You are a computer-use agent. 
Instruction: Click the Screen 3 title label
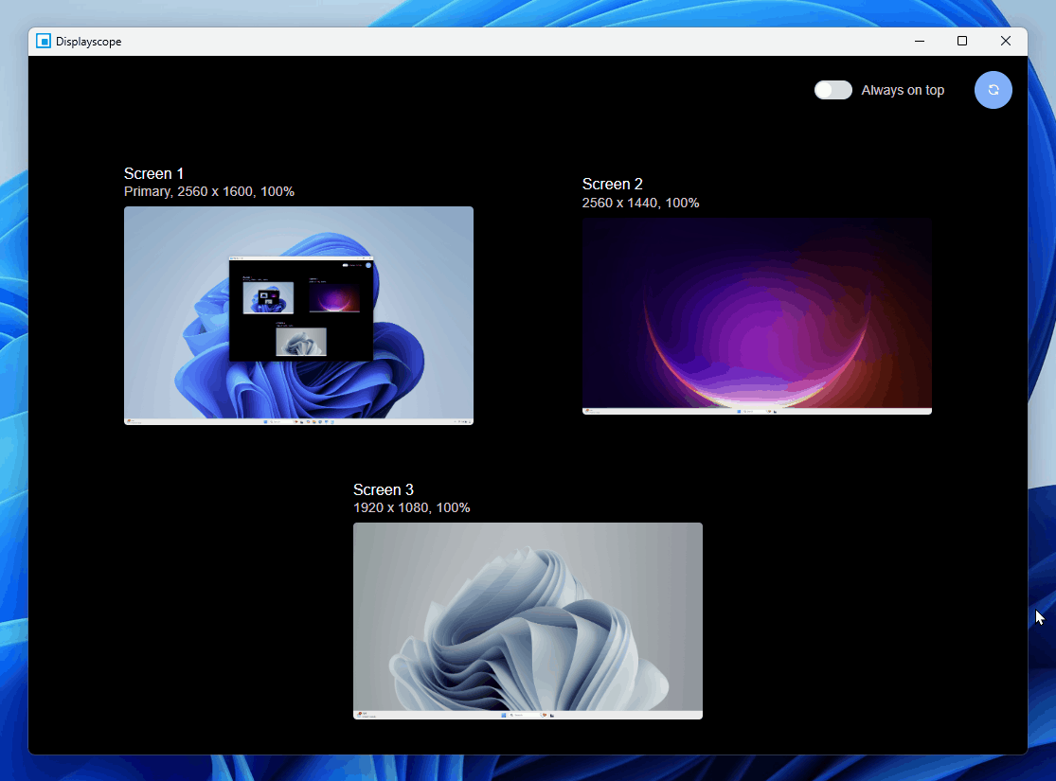(x=384, y=489)
